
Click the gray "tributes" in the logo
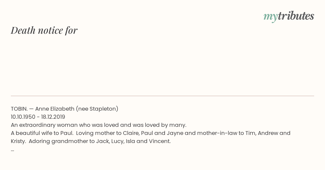pos(296,16)
